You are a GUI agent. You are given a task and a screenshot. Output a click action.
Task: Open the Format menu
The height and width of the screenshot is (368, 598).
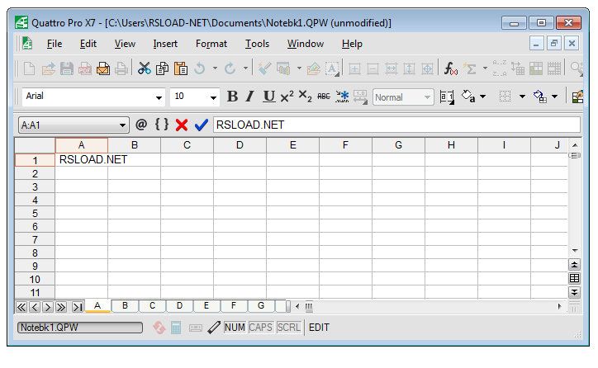(211, 45)
